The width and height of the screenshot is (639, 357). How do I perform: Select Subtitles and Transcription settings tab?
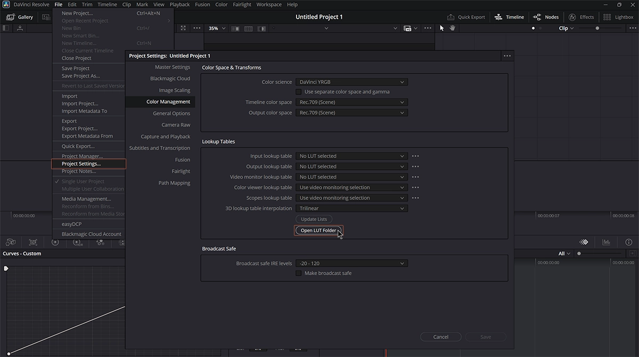[160, 148]
